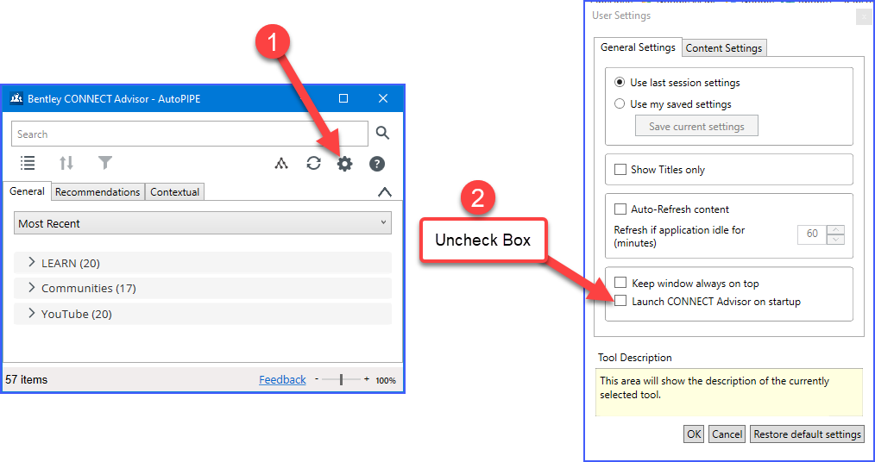Image resolution: width=875 pixels, height=462 pixels.
Task: Open the General Settings tab
Action: (638, 47)
